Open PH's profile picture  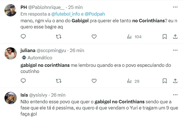(x=10, y=10)
